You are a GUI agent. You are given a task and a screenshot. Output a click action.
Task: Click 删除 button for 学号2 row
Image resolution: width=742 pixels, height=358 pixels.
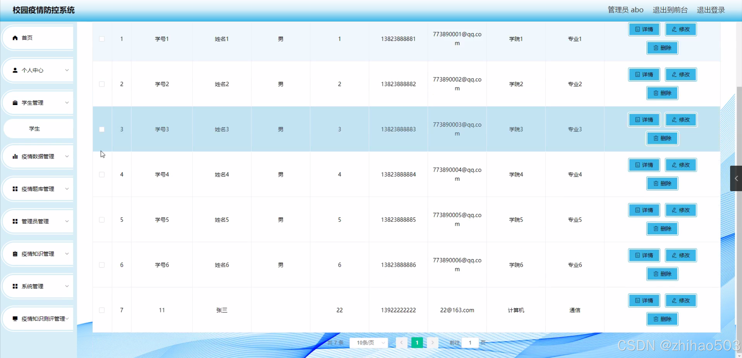click(x=662, y=93)
